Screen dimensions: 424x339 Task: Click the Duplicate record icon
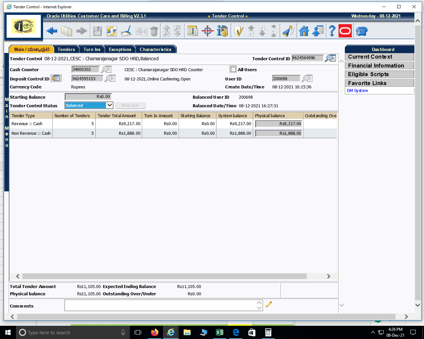coord(141,31)
